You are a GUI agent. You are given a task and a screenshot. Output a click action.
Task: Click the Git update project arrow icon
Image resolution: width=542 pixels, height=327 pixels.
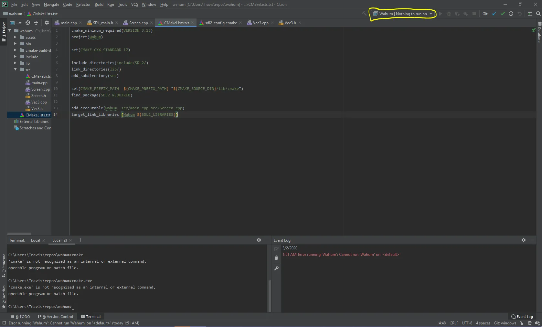tap(494, 14)
